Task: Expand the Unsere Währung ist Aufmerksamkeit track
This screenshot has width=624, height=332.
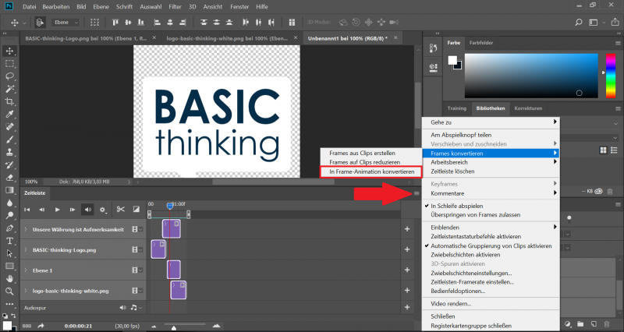Action: pos(26,229)
